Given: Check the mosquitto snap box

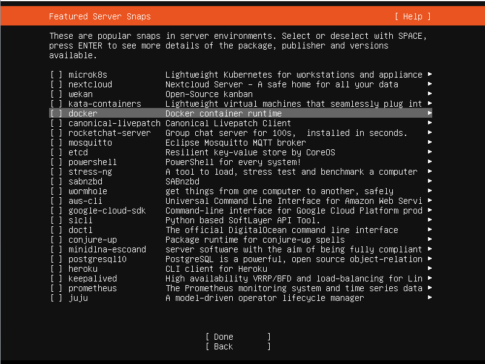Looking at the screenshot, I should [56, 143].
